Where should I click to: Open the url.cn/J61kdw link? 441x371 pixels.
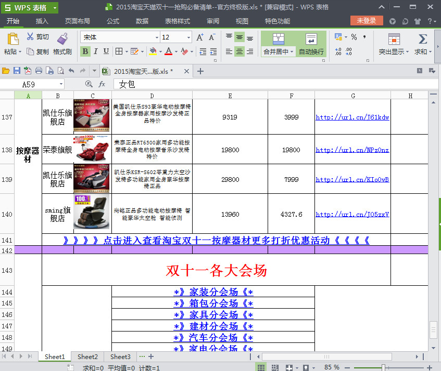coord(352,117)
